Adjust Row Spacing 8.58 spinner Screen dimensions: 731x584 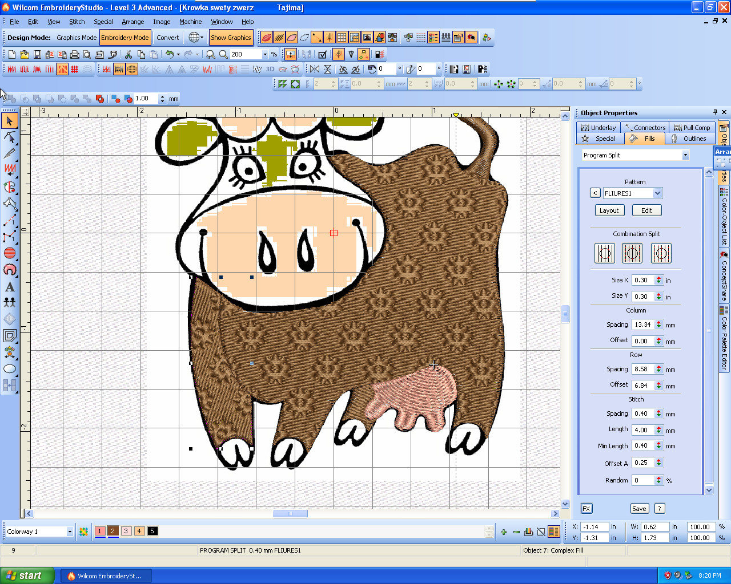pos(659,369)
